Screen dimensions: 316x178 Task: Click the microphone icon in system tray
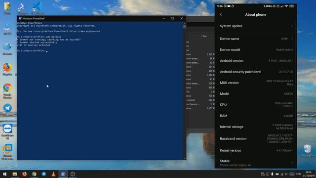pos(272,174)
